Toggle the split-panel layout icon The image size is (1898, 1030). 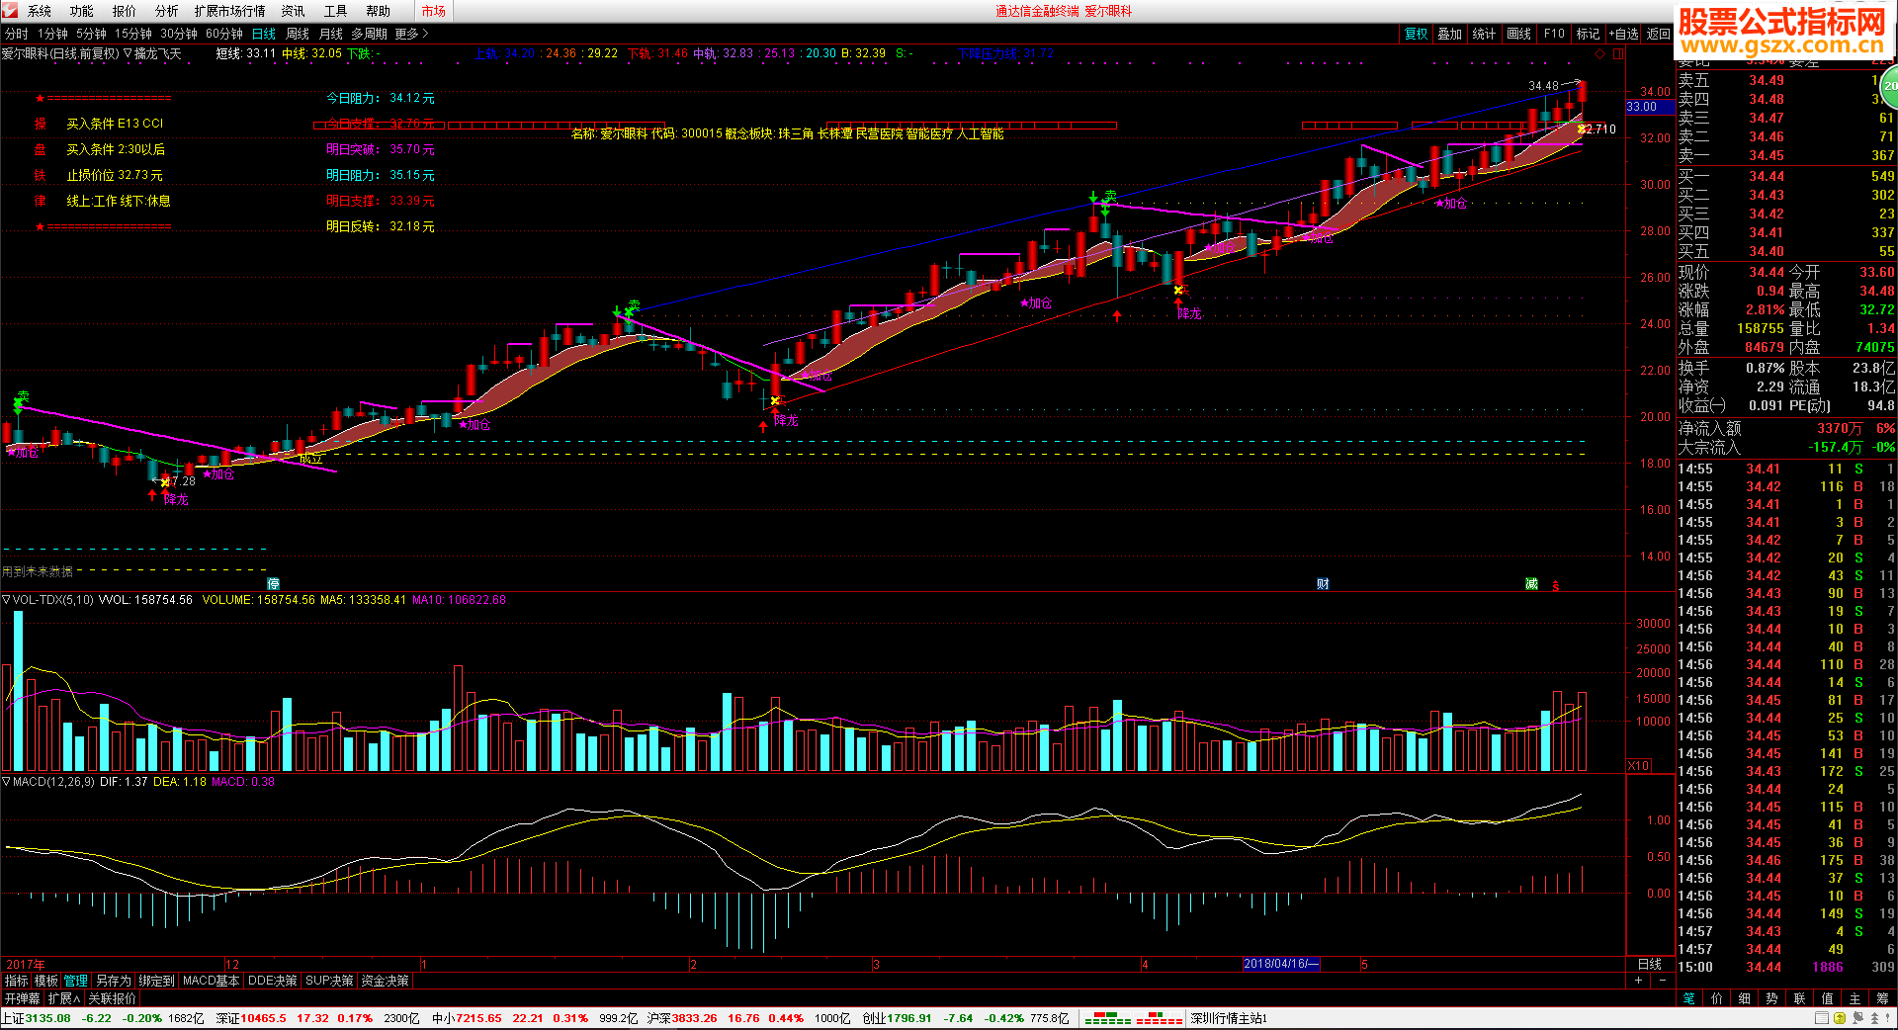pos(1618,53)
